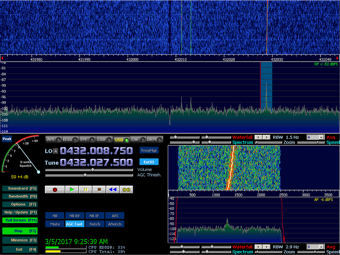Viewport: 340px width, 255px height.
Task: Toggle loop playback with the yellow infinity icon
Action: tap(126, 190)
